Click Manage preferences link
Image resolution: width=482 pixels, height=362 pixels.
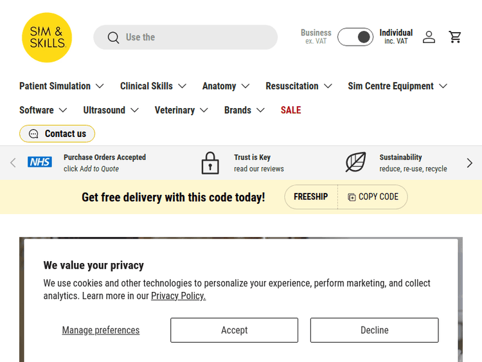point(101,330)
